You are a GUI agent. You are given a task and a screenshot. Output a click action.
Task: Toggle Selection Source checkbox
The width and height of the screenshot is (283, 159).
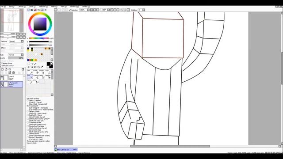pyautogui.click(x=1, y=66)
